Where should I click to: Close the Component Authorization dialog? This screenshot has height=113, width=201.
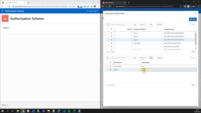195,13
